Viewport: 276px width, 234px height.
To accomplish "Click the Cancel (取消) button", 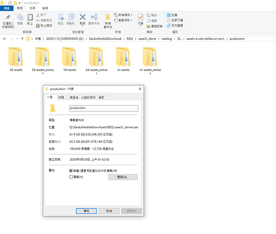I will (109, 211).
